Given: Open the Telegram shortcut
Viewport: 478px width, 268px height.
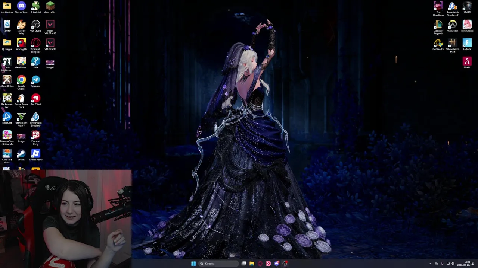Looking at the screenshot, I should point(36,81).
